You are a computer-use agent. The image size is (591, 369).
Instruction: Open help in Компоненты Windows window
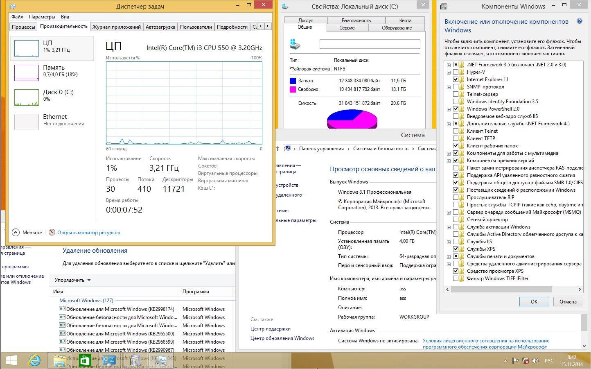(x=579, y=21)
